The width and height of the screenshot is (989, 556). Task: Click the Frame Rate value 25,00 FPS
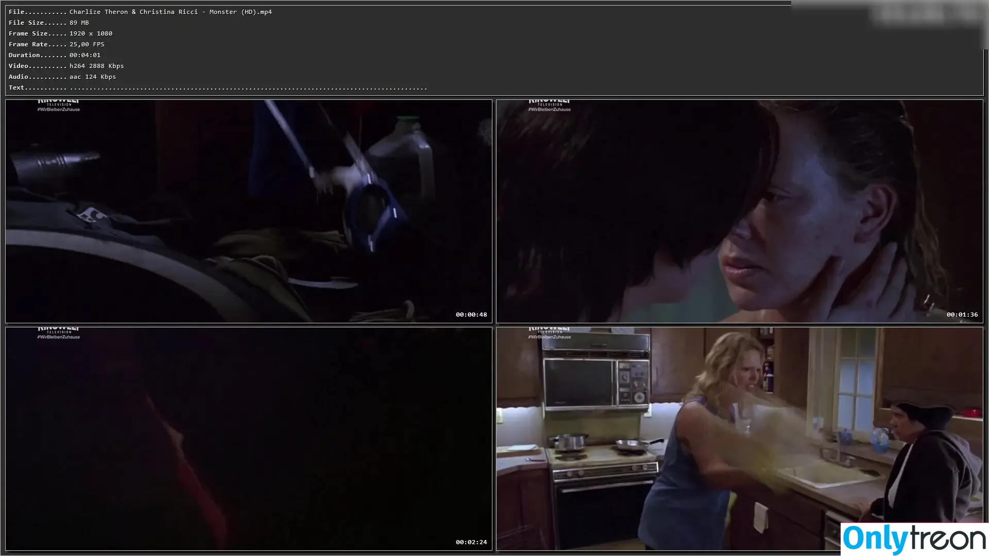[x=87, y=44]
